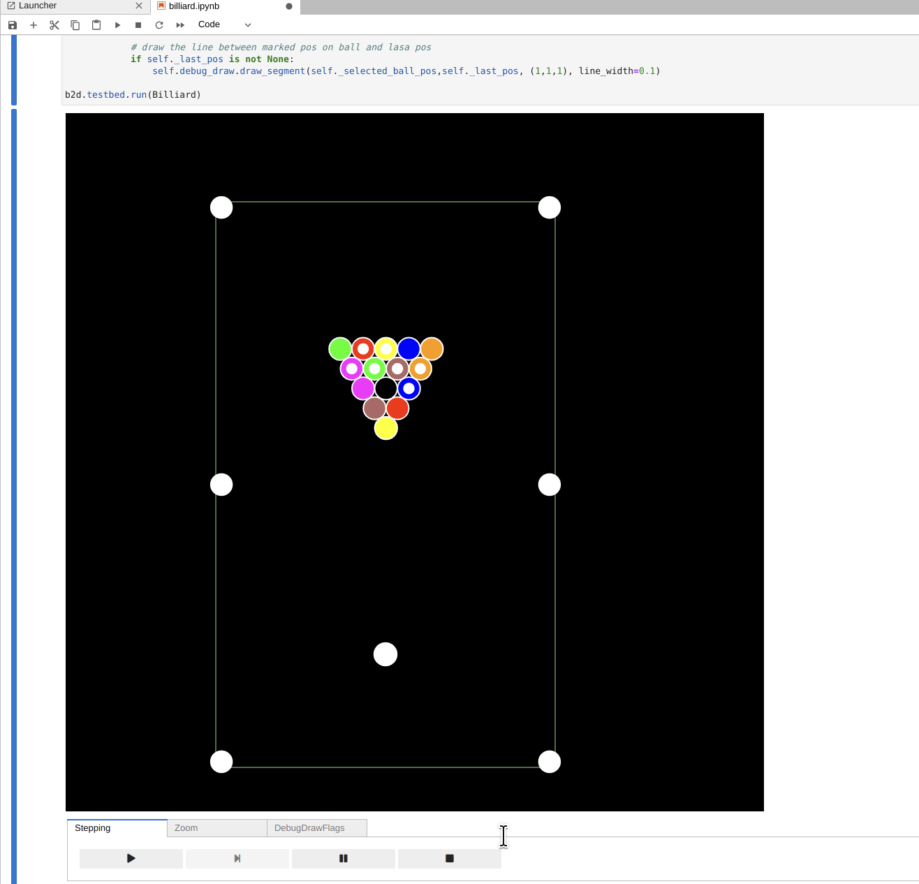Viewport: 919px width, 884px height.
Task: Select the orange striped ball in the second row
Action: (420, 368)
